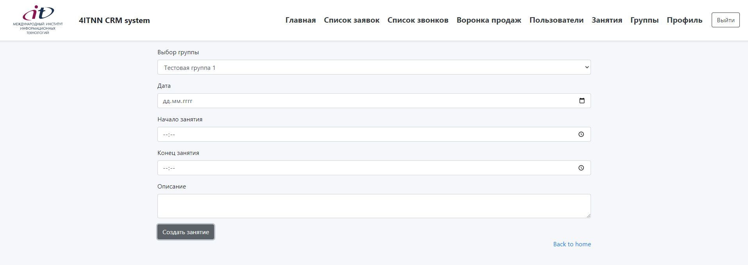Go to the Занятия section
Screen dimensions: 748x265
(x=606, y=20)
